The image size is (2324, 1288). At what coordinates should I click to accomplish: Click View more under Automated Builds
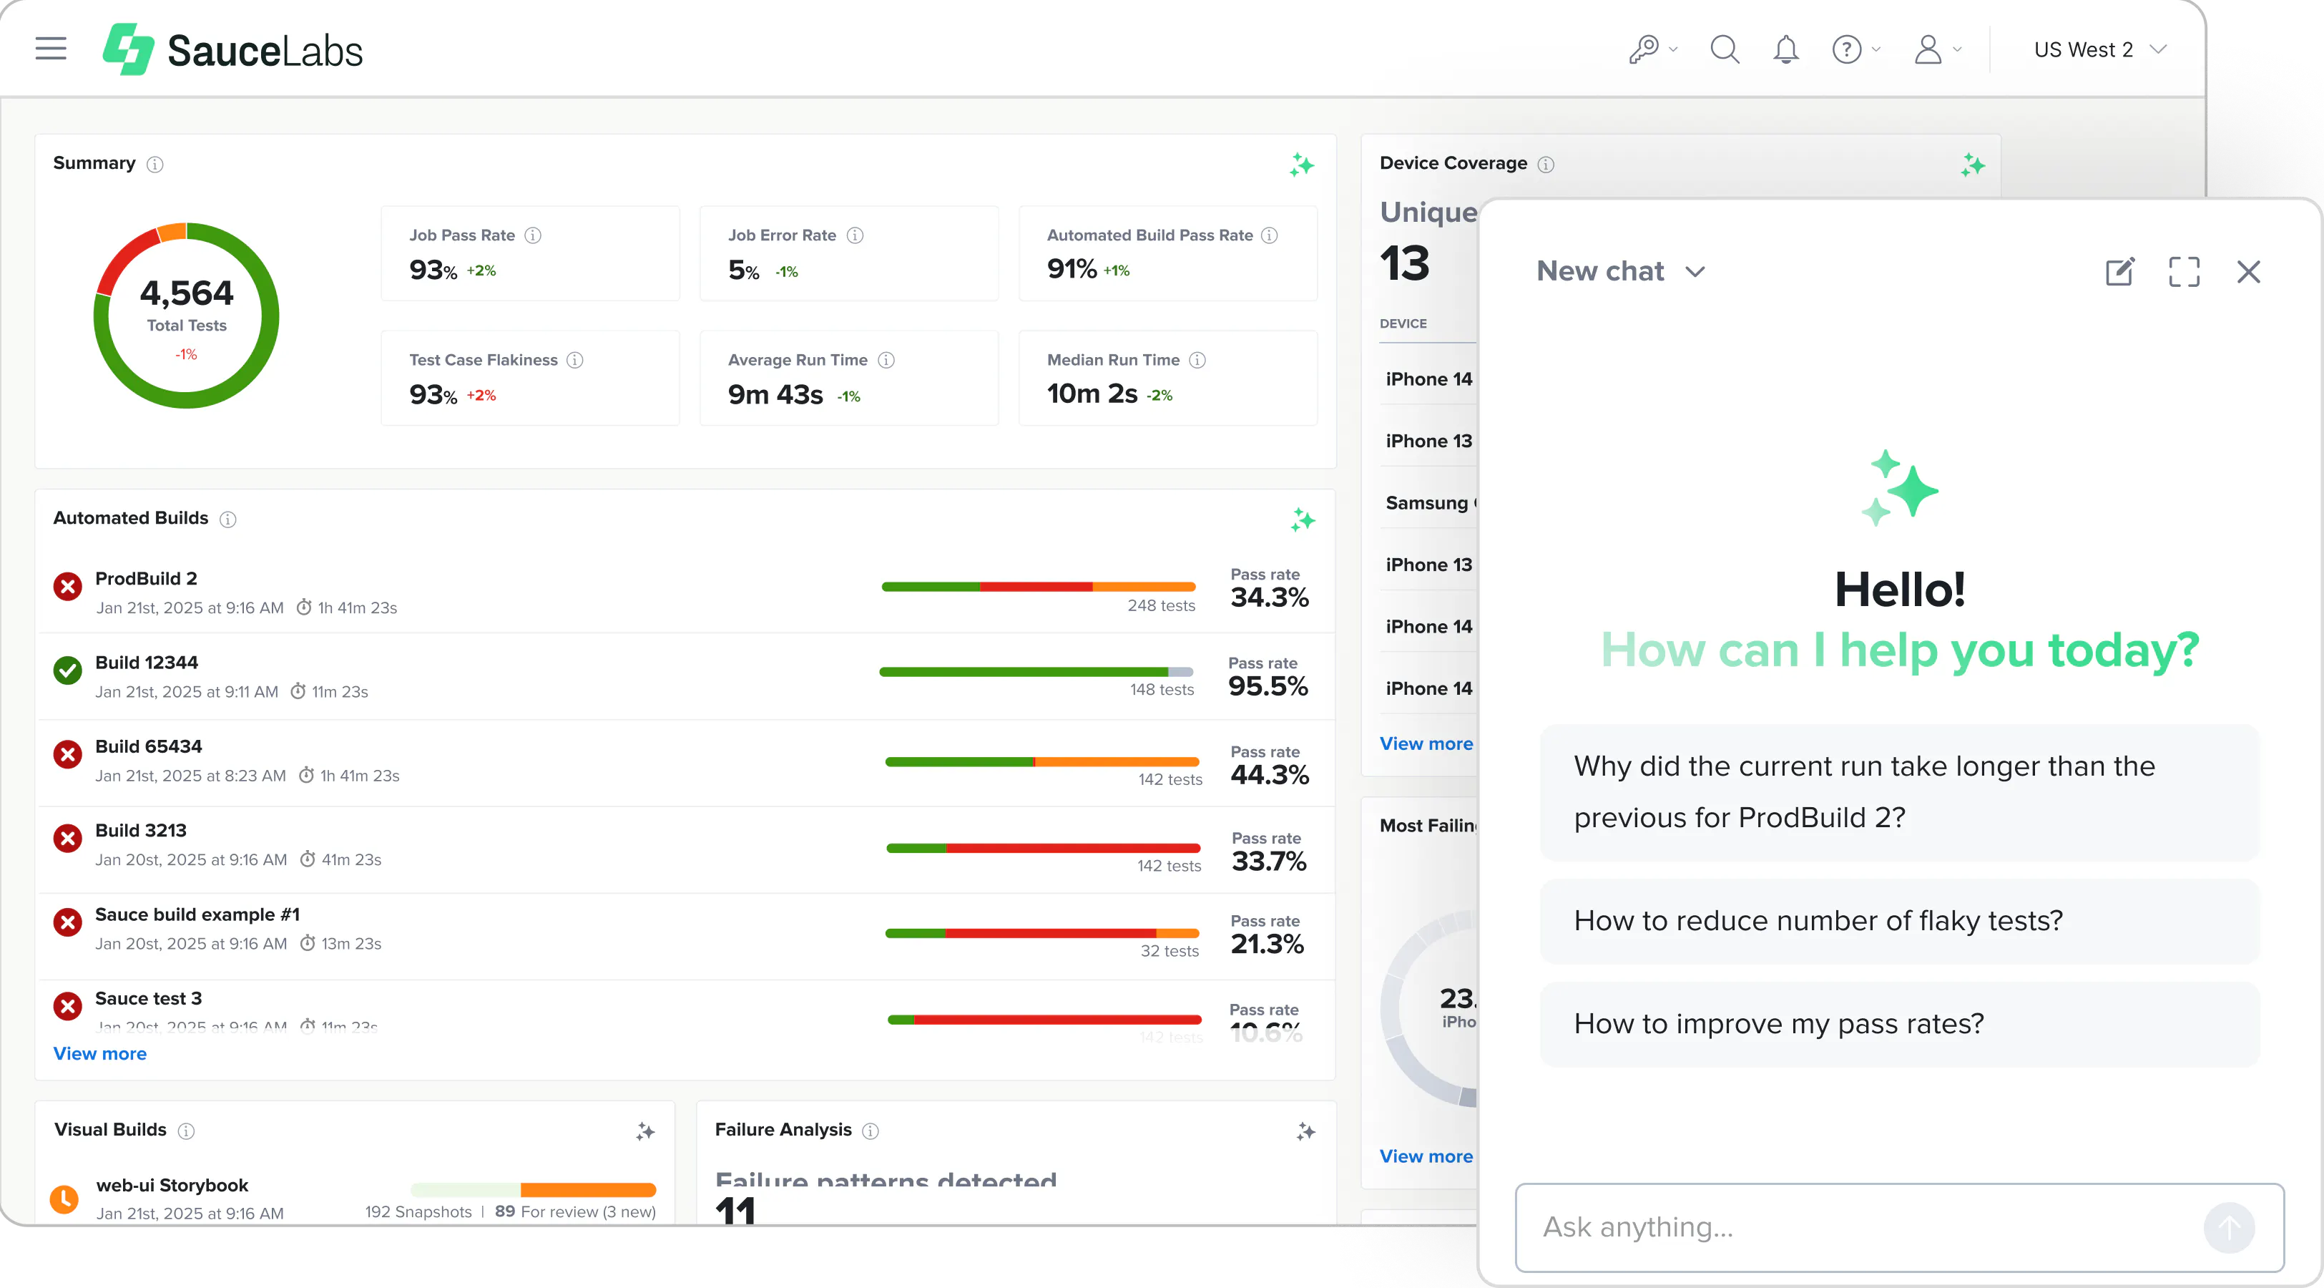click(99, 1053)
